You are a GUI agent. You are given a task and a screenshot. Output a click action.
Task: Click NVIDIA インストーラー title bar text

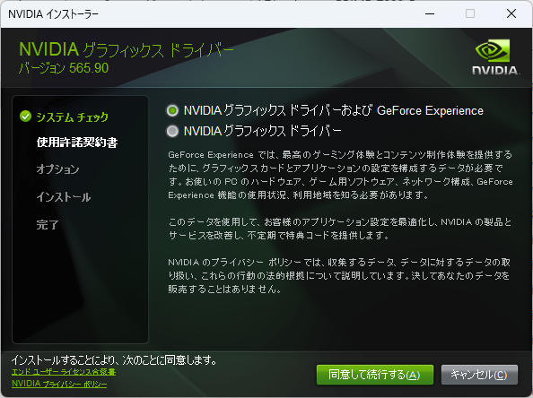[53, 14]
